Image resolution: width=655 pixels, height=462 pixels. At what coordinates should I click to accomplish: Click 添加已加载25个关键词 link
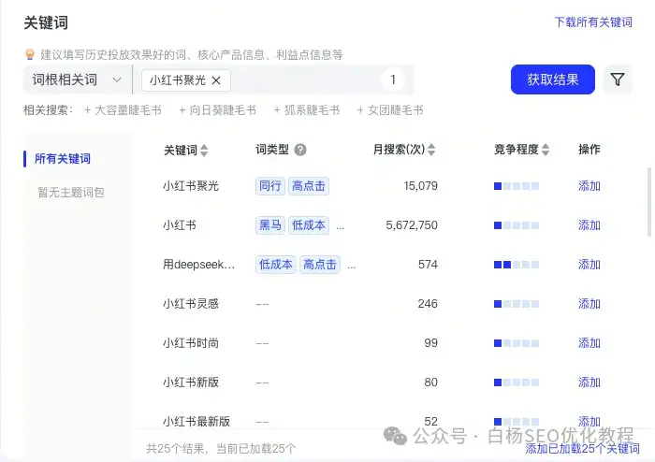(582, 449)
